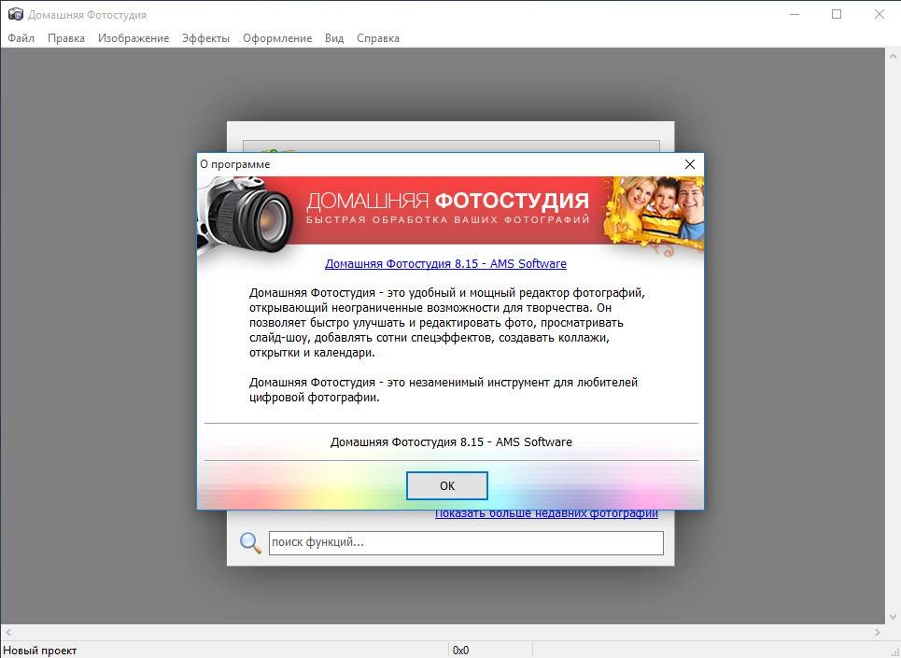Viewport: 901px width, 658px height.
Task: Click the поиск функций search field
Action: click(x=466, y=542)
